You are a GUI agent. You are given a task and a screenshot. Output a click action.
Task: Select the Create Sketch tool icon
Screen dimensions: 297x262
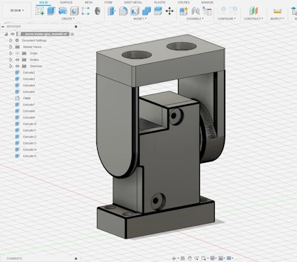click(40, 11)
